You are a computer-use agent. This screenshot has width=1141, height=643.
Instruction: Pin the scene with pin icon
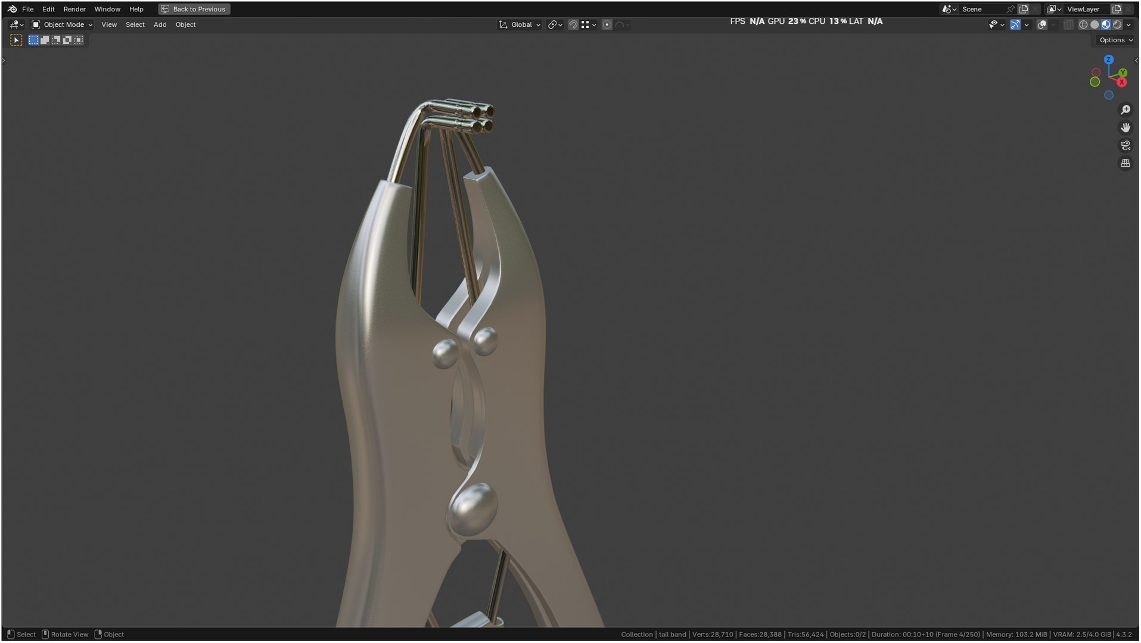(1011, 9)
